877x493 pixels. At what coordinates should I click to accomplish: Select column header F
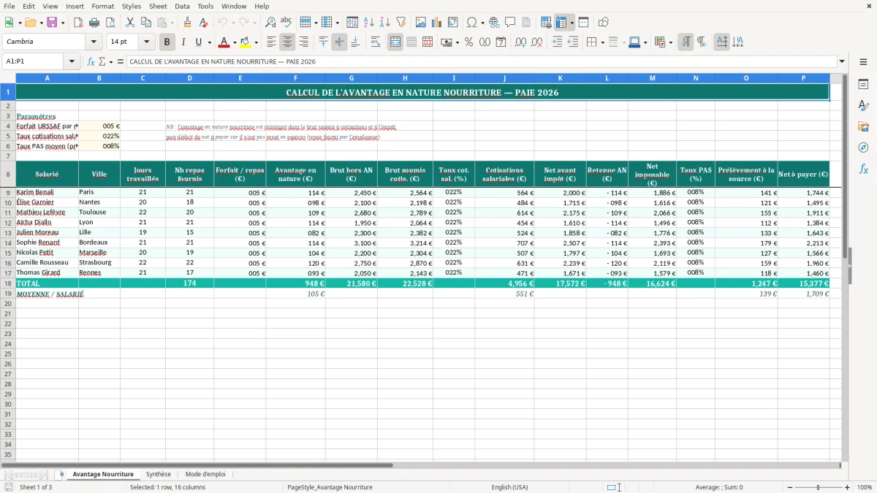pos(295,78)
